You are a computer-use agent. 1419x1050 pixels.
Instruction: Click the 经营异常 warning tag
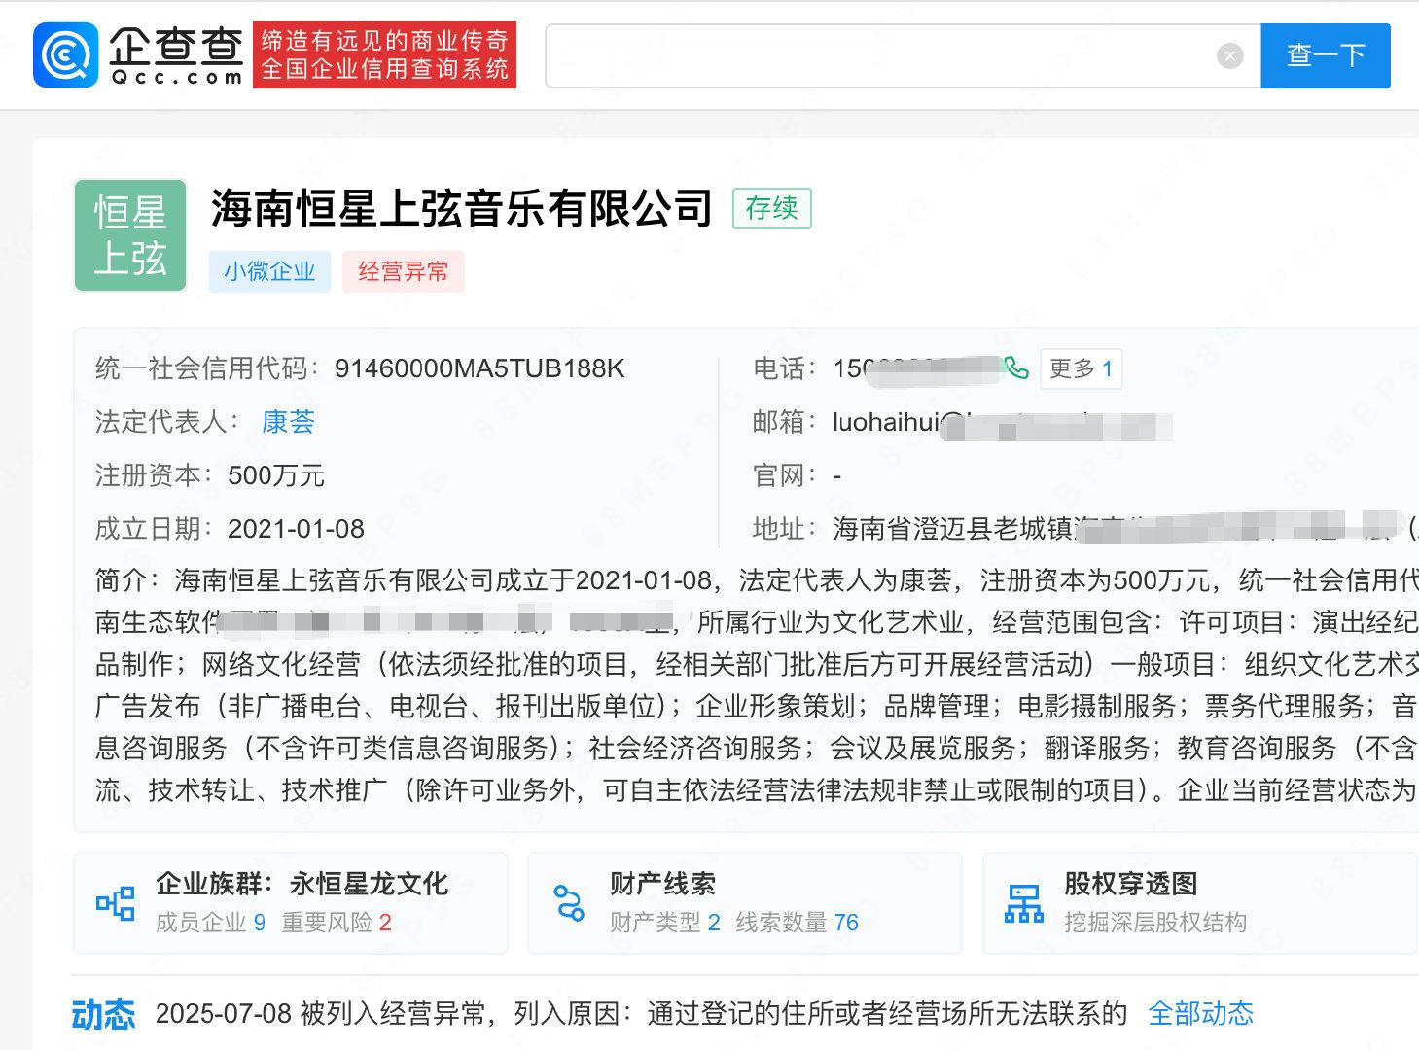tap(403, 271)
